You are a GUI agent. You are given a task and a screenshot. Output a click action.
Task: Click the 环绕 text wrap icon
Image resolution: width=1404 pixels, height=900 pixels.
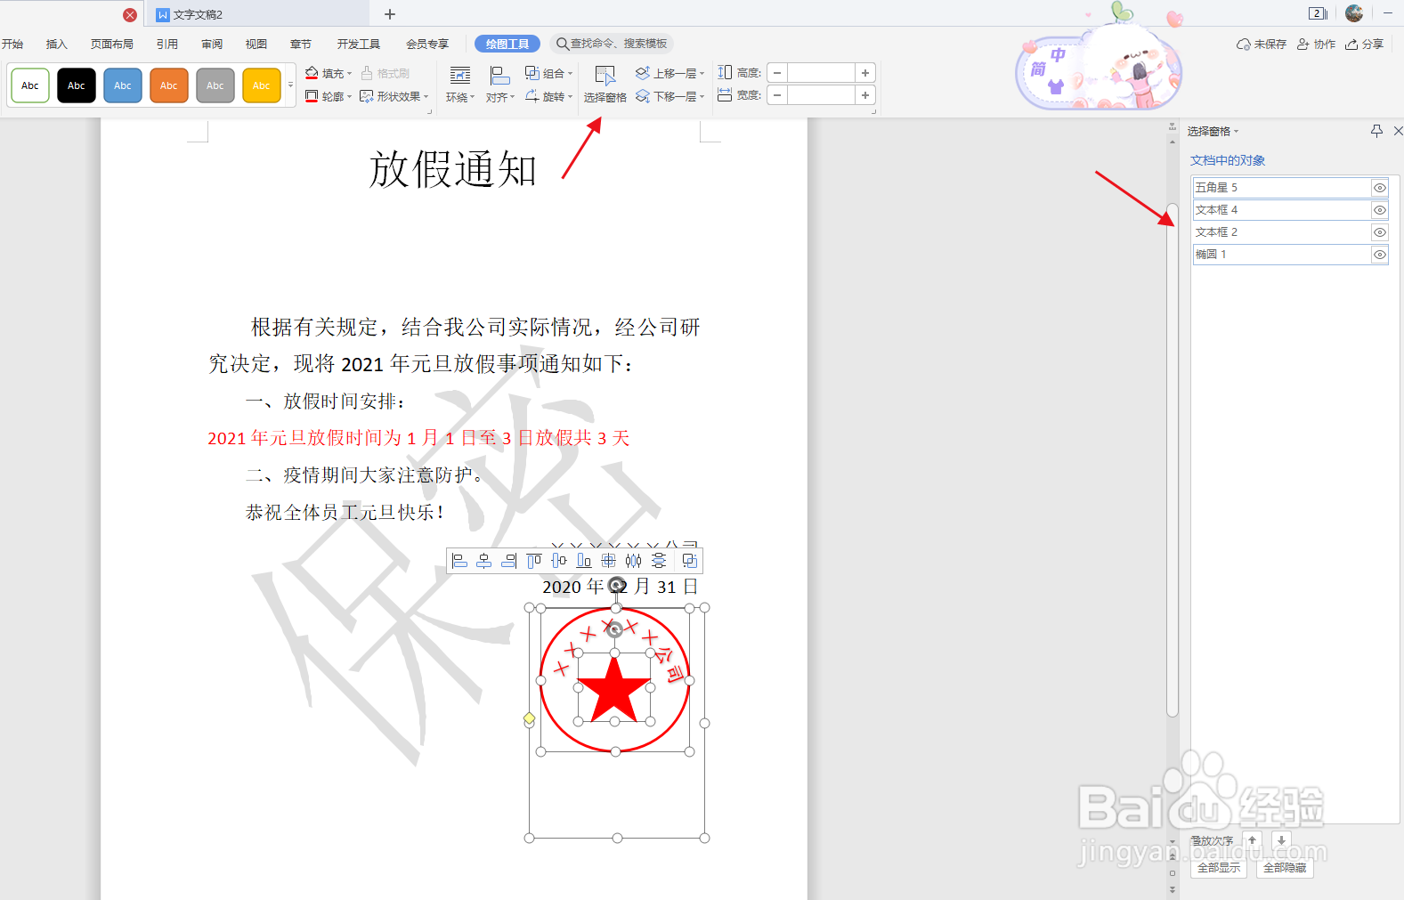click(x=460, y=85)
